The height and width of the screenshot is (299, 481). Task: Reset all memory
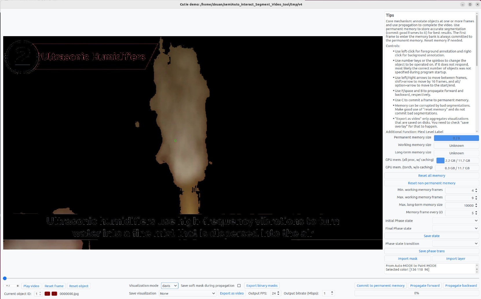(x=431, y=176)
